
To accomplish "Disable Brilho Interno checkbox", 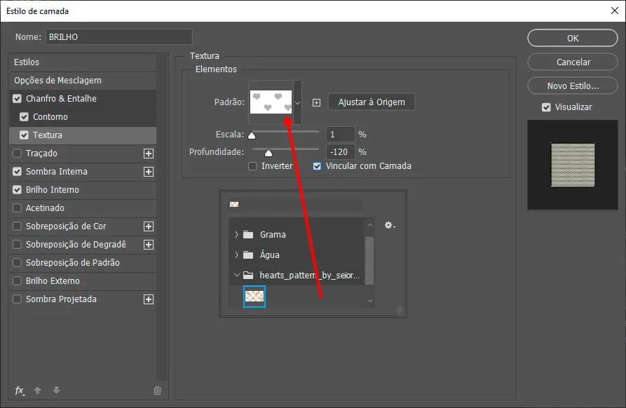I will tap(17, 189).
